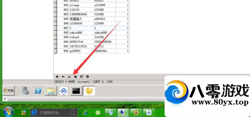Select the username cell "12345678"
Image resolution: width=250 pixels, height=117 pixels.
(82, 23)
